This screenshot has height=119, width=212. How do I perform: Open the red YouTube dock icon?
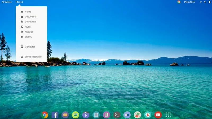pyautogui.click(x=158, y=115)
